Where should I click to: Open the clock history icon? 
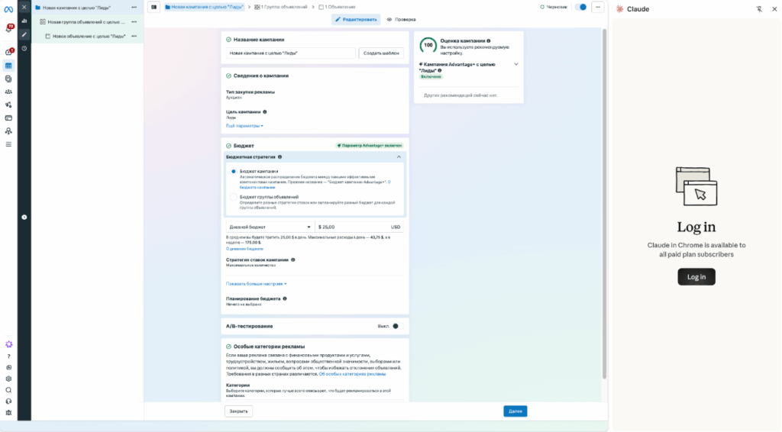pyautogui.click(x=24, y=48)
